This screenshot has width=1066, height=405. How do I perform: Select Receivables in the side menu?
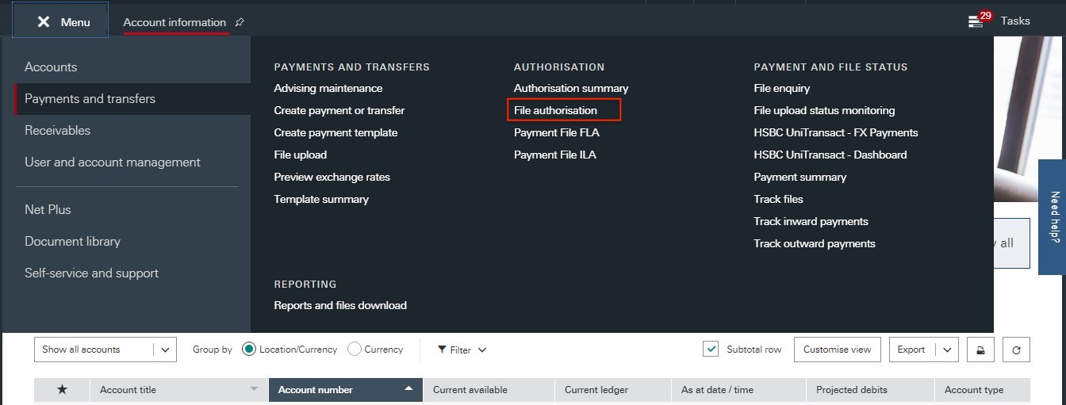click(x=57, y=131)
